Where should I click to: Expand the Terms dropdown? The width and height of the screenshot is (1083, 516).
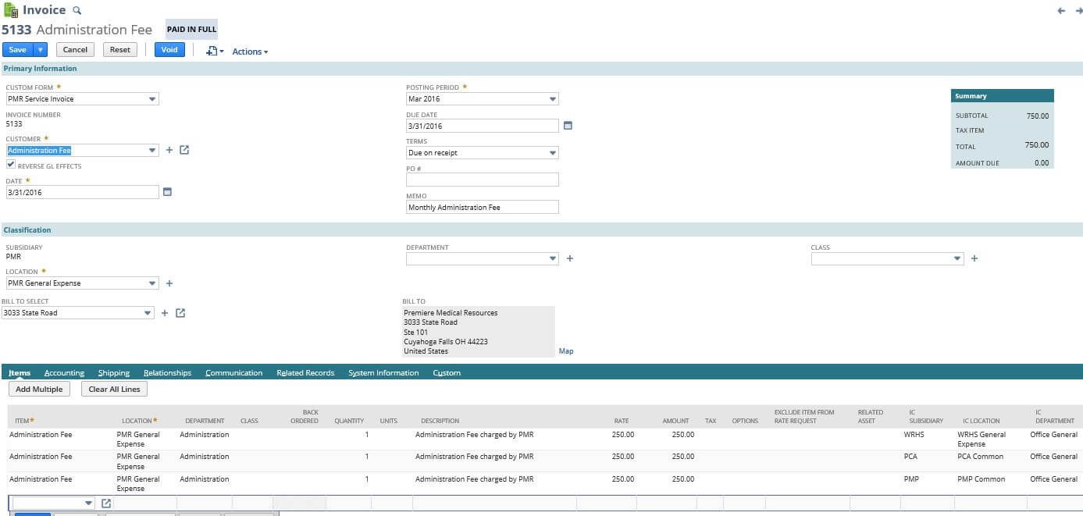[552, 153]
